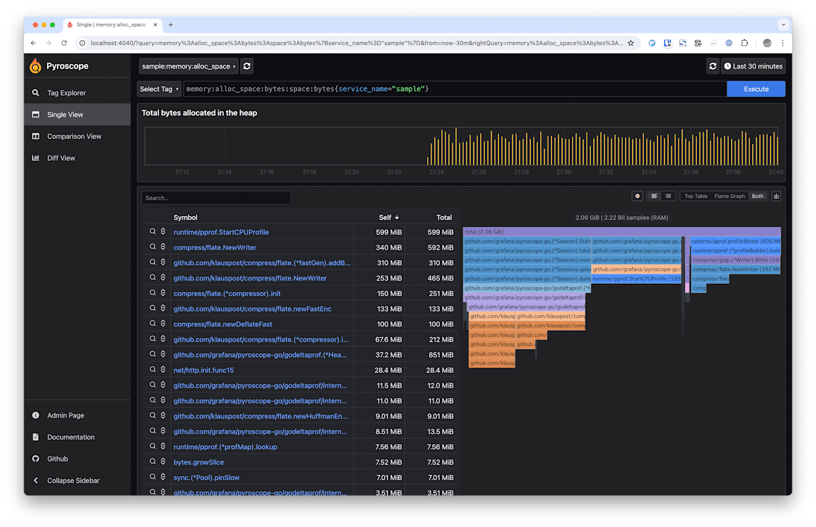This screenshot has width=816, height=527.
Task: Open the tab search chevron dropdown
Action: click(783, 24)
